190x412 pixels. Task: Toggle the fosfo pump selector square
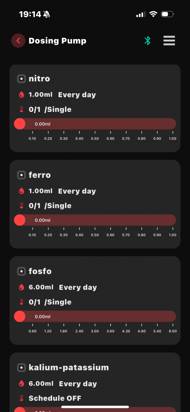point(21,271)
